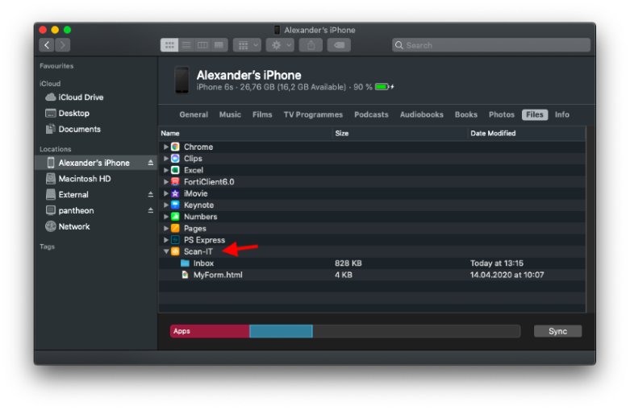Select the Scan-IT app icon
Screen dimensions: 630x410
[x=175, y=251]
